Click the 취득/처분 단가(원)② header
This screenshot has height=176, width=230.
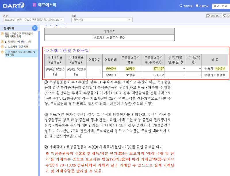coord(175,60)
